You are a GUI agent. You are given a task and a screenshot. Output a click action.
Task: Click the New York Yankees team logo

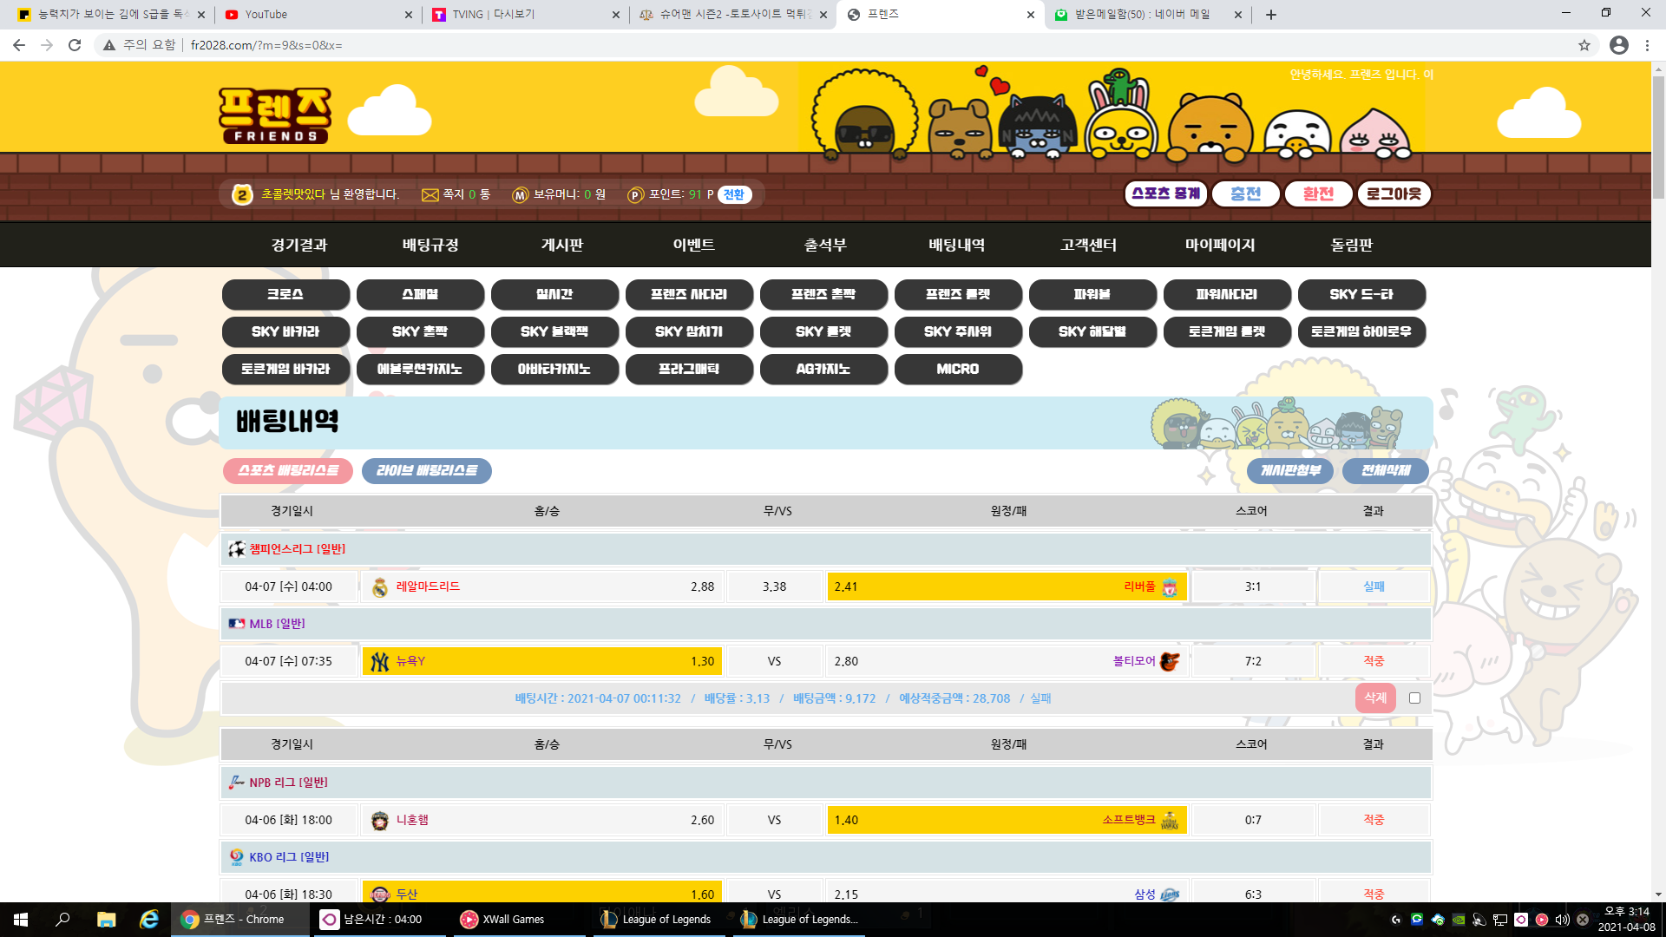tap(379, 662)
